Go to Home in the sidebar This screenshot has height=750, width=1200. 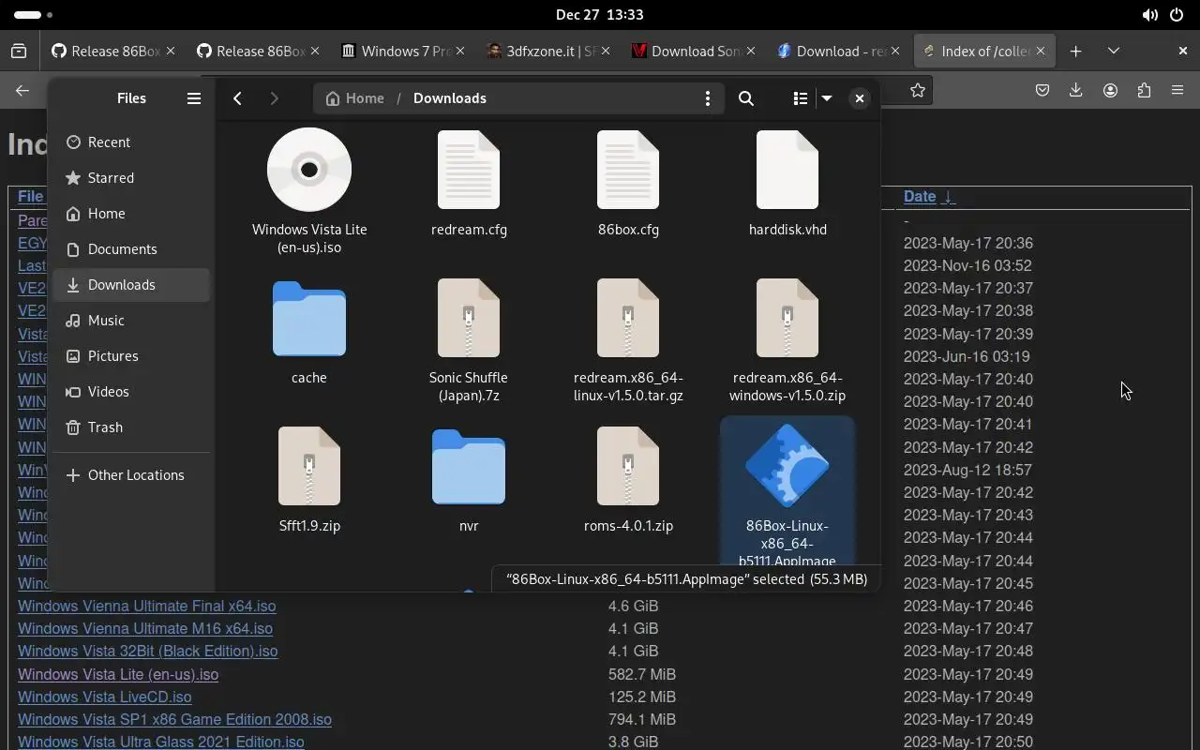(131, 214)
